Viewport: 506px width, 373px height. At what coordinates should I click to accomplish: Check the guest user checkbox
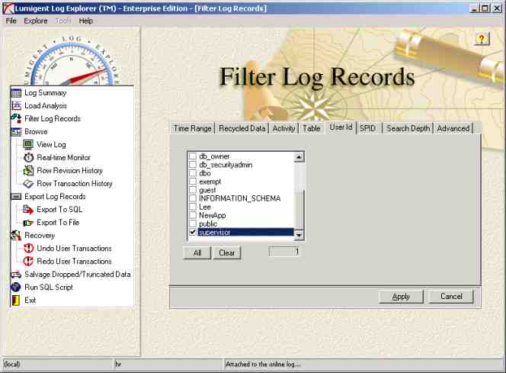[x=193, y=190]
